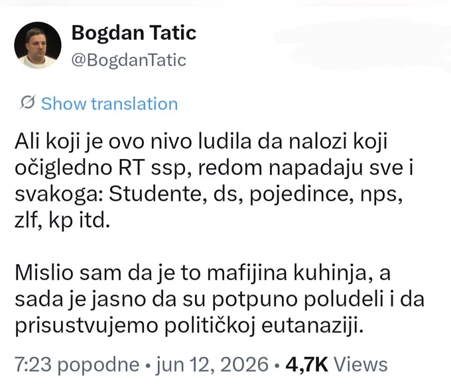Screen dimensions: 451x390
Task: Click the paragraph starting 'Mislio sam'
Action: 220,299
